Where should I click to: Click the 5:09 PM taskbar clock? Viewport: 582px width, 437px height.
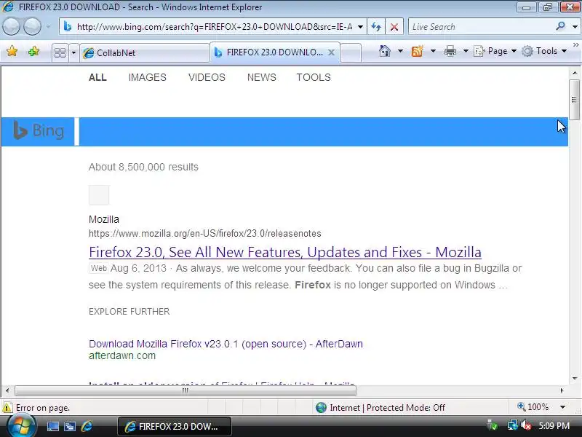click(x=554, y=425)
